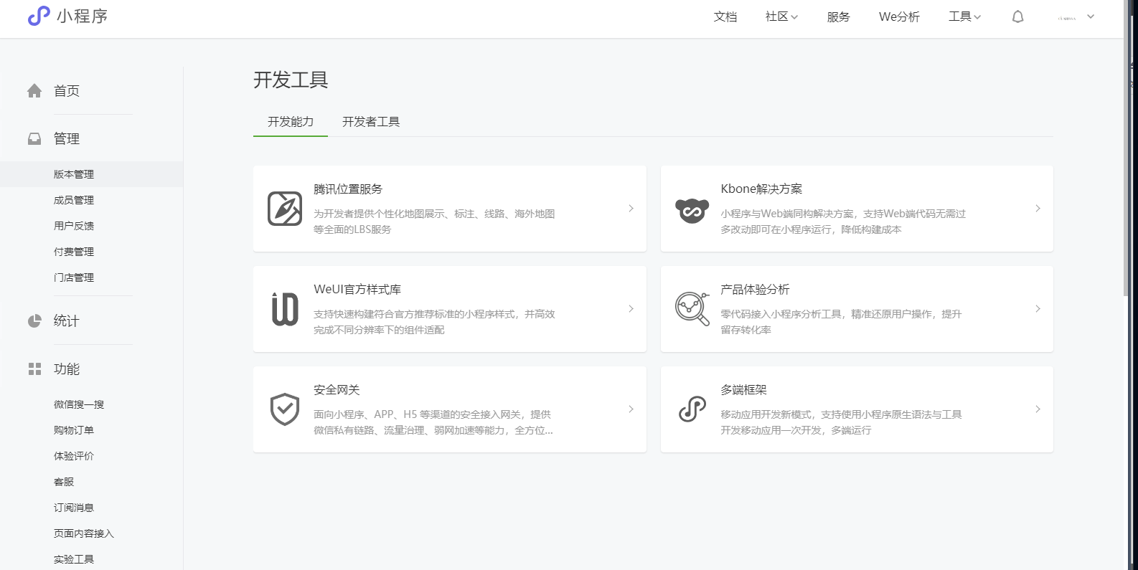Click the 多端框架 icon

692,409
